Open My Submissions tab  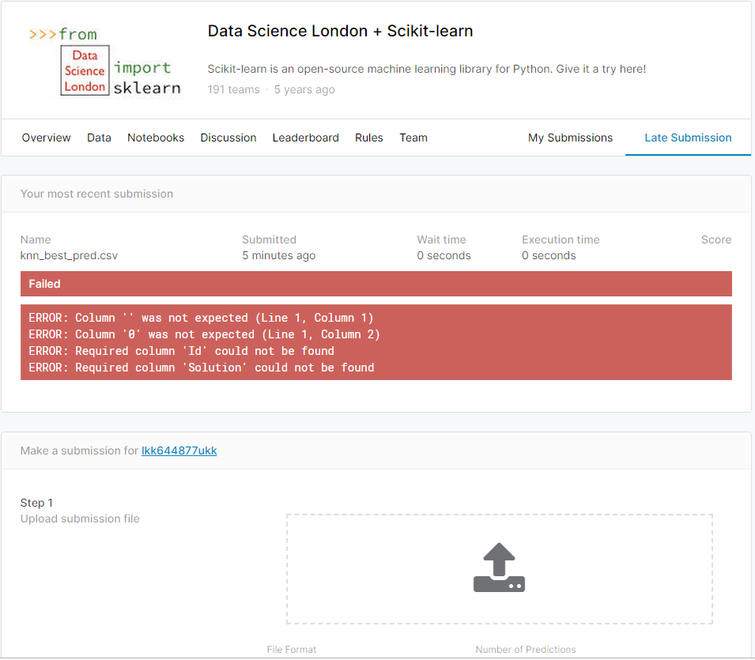(x=570, y=138)
